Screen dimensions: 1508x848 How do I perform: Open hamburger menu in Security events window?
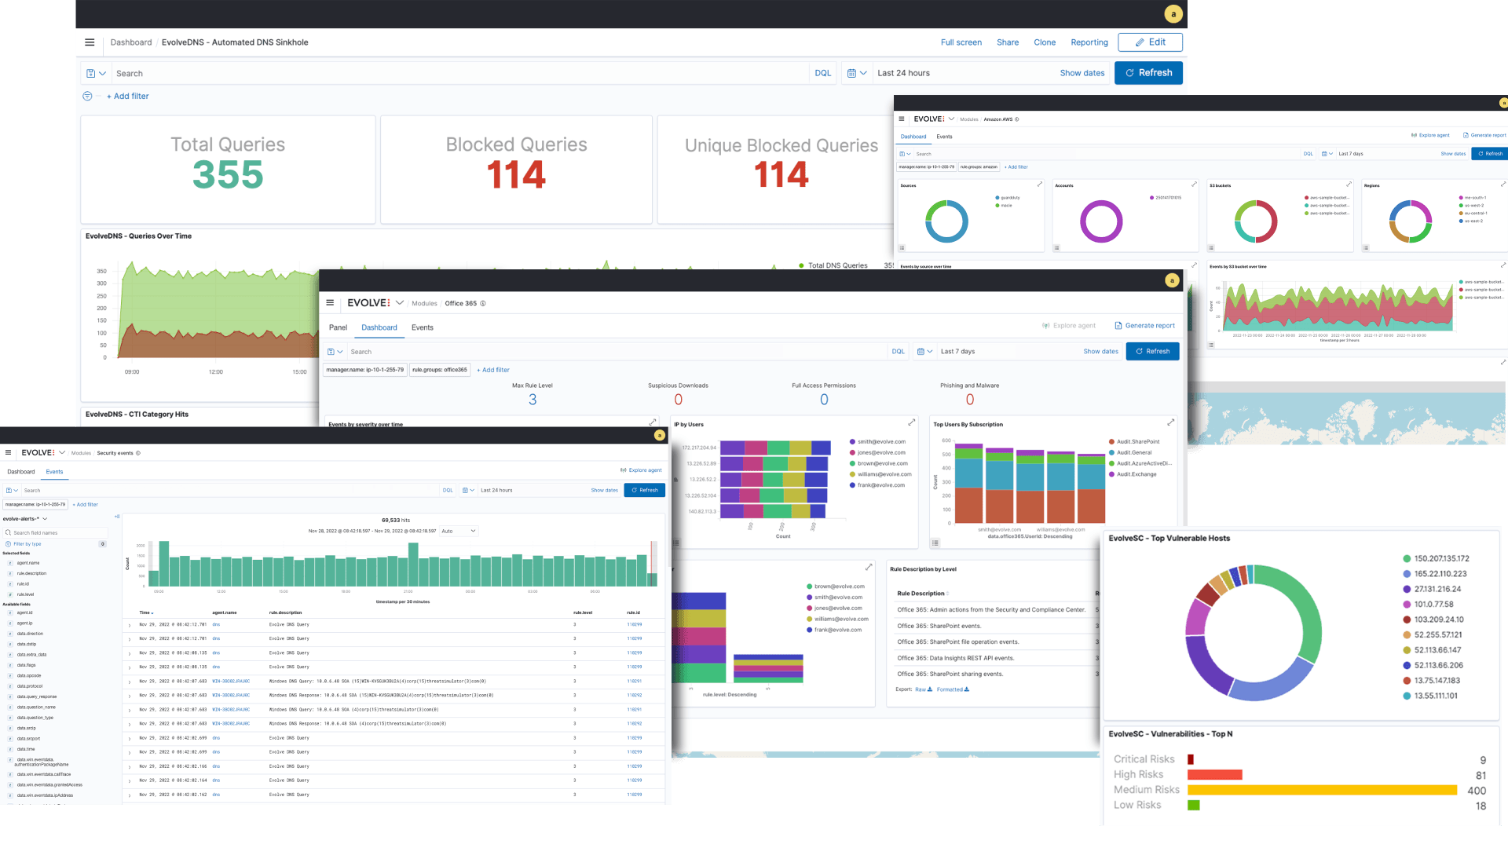8,452
